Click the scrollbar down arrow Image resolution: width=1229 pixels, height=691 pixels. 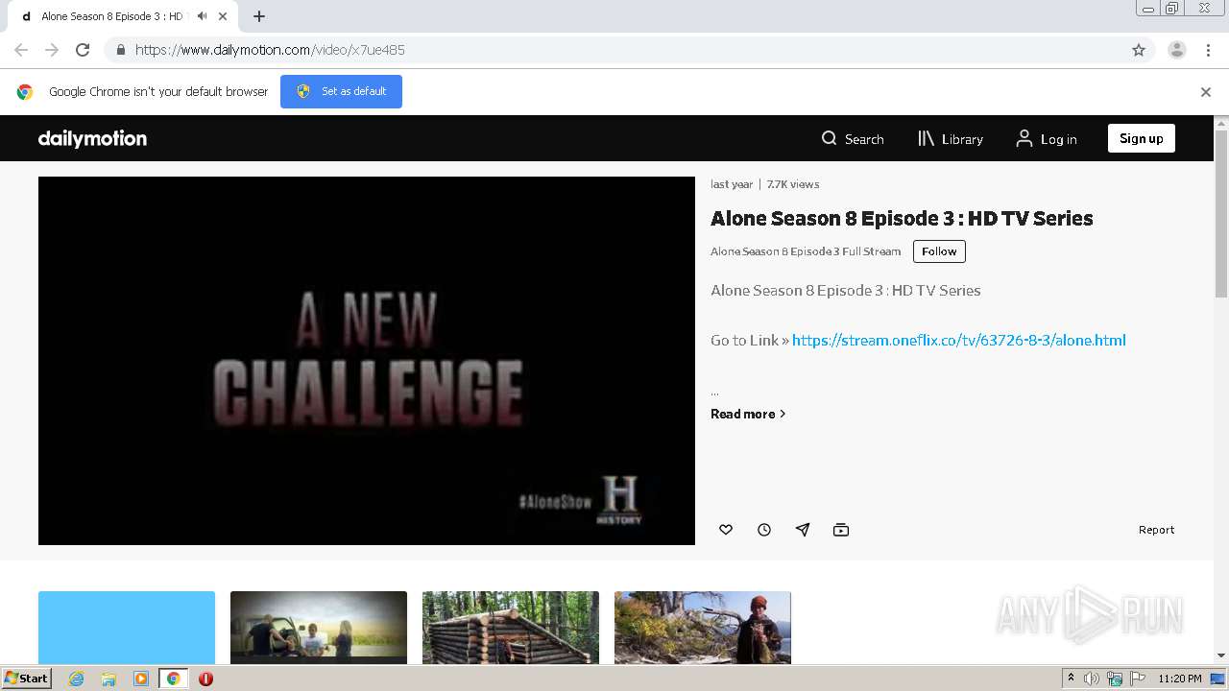pyautogui.click(x=1221, y=655)
